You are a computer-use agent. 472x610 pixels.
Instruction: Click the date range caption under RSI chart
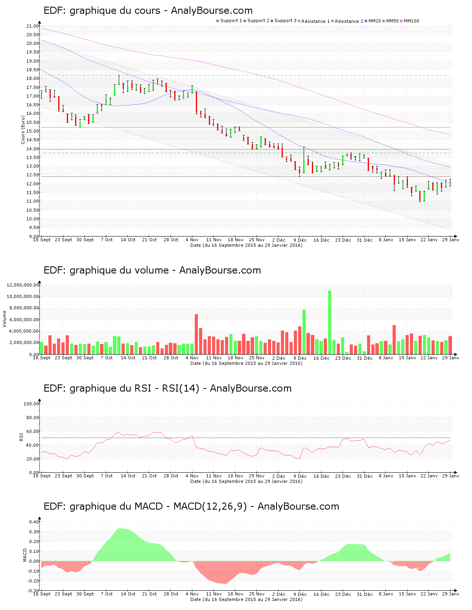point(246,481)
